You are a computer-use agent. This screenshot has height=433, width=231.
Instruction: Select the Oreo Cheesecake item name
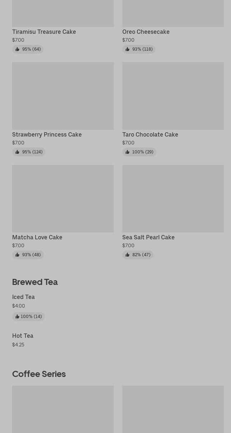(x=146, y=32)
